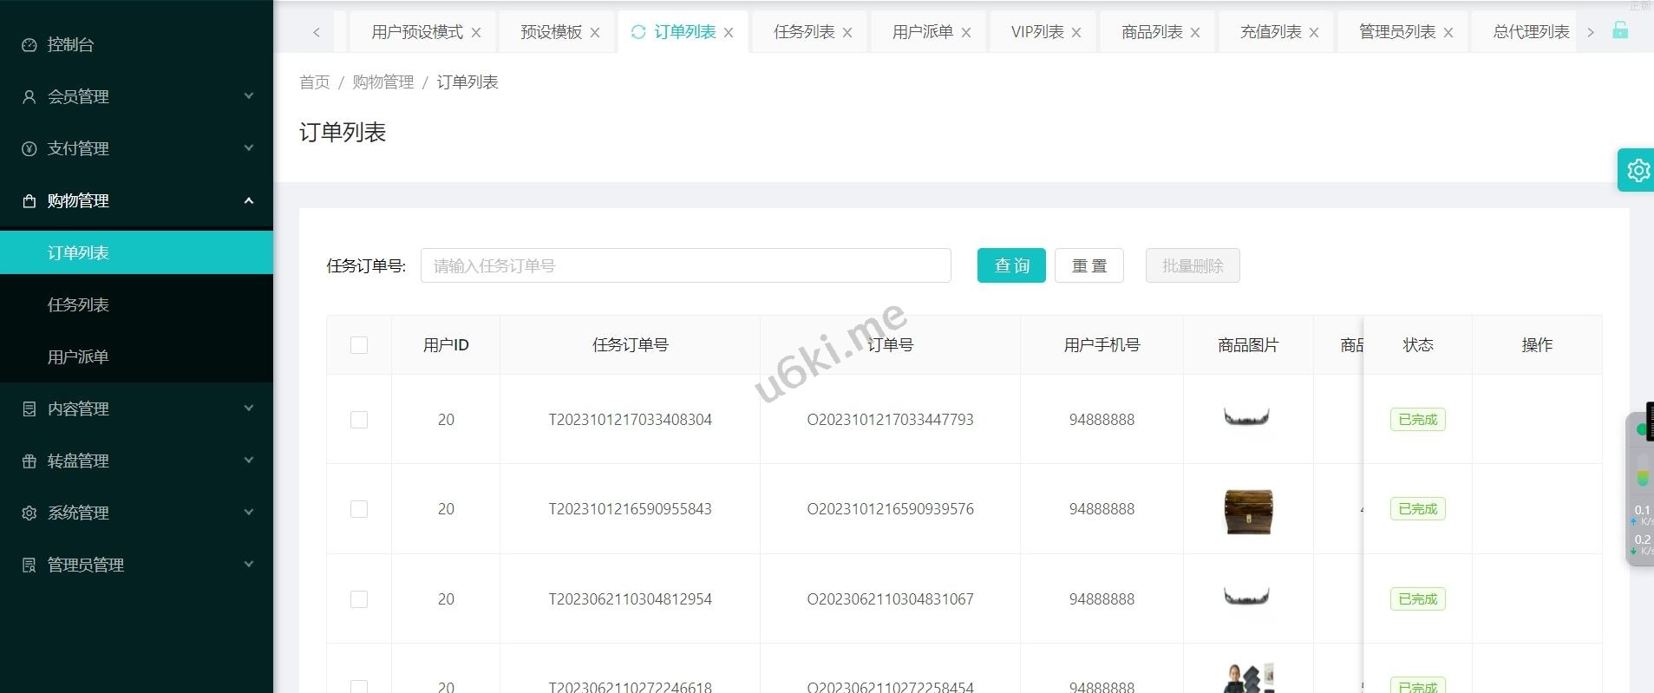Open the 控制台 dashboard in sidebar
This screenshot has height=693, width=1654.
pos(70,44)
